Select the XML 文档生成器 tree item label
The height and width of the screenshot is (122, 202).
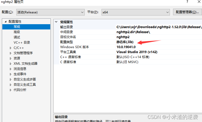26,64
